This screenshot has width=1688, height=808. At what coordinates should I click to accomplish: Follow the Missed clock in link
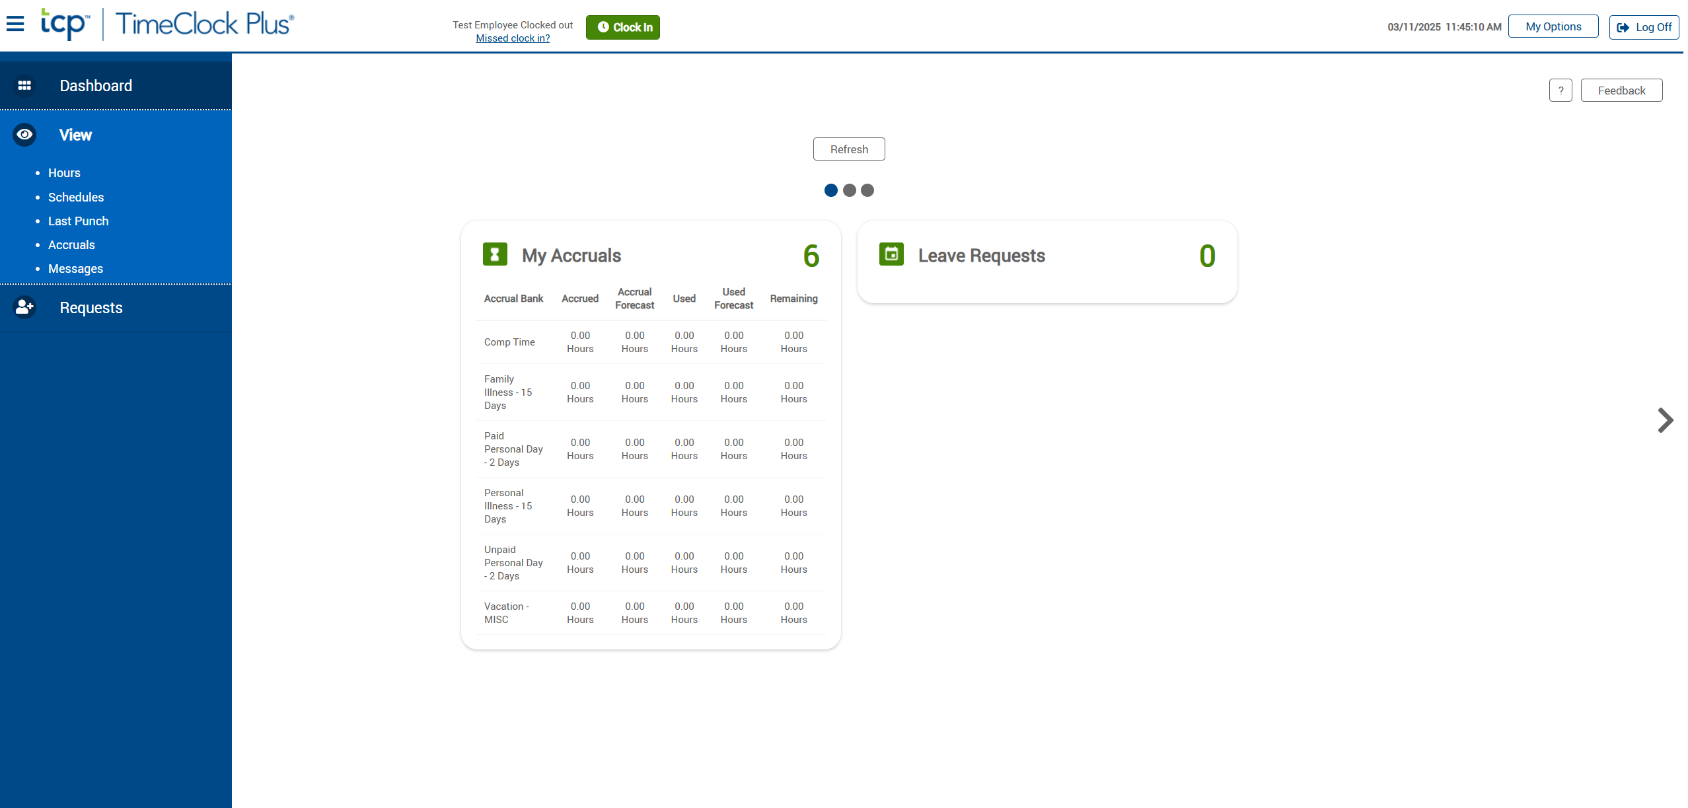[513, 38]
